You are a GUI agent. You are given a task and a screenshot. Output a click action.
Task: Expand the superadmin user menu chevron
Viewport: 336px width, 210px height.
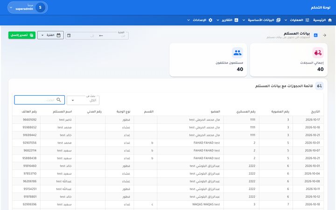click(x=11, y=7)
